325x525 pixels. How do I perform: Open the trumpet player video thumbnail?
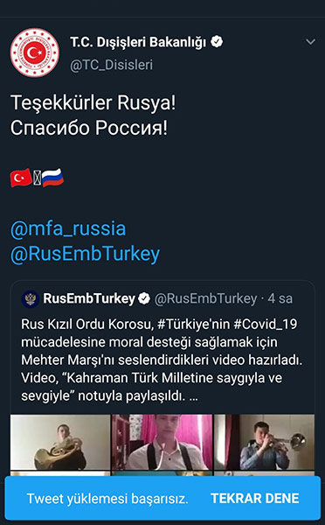click(x=264, y=442)
